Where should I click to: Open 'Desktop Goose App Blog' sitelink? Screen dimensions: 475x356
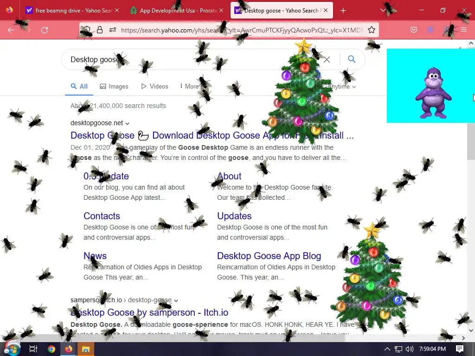point(269,256)
